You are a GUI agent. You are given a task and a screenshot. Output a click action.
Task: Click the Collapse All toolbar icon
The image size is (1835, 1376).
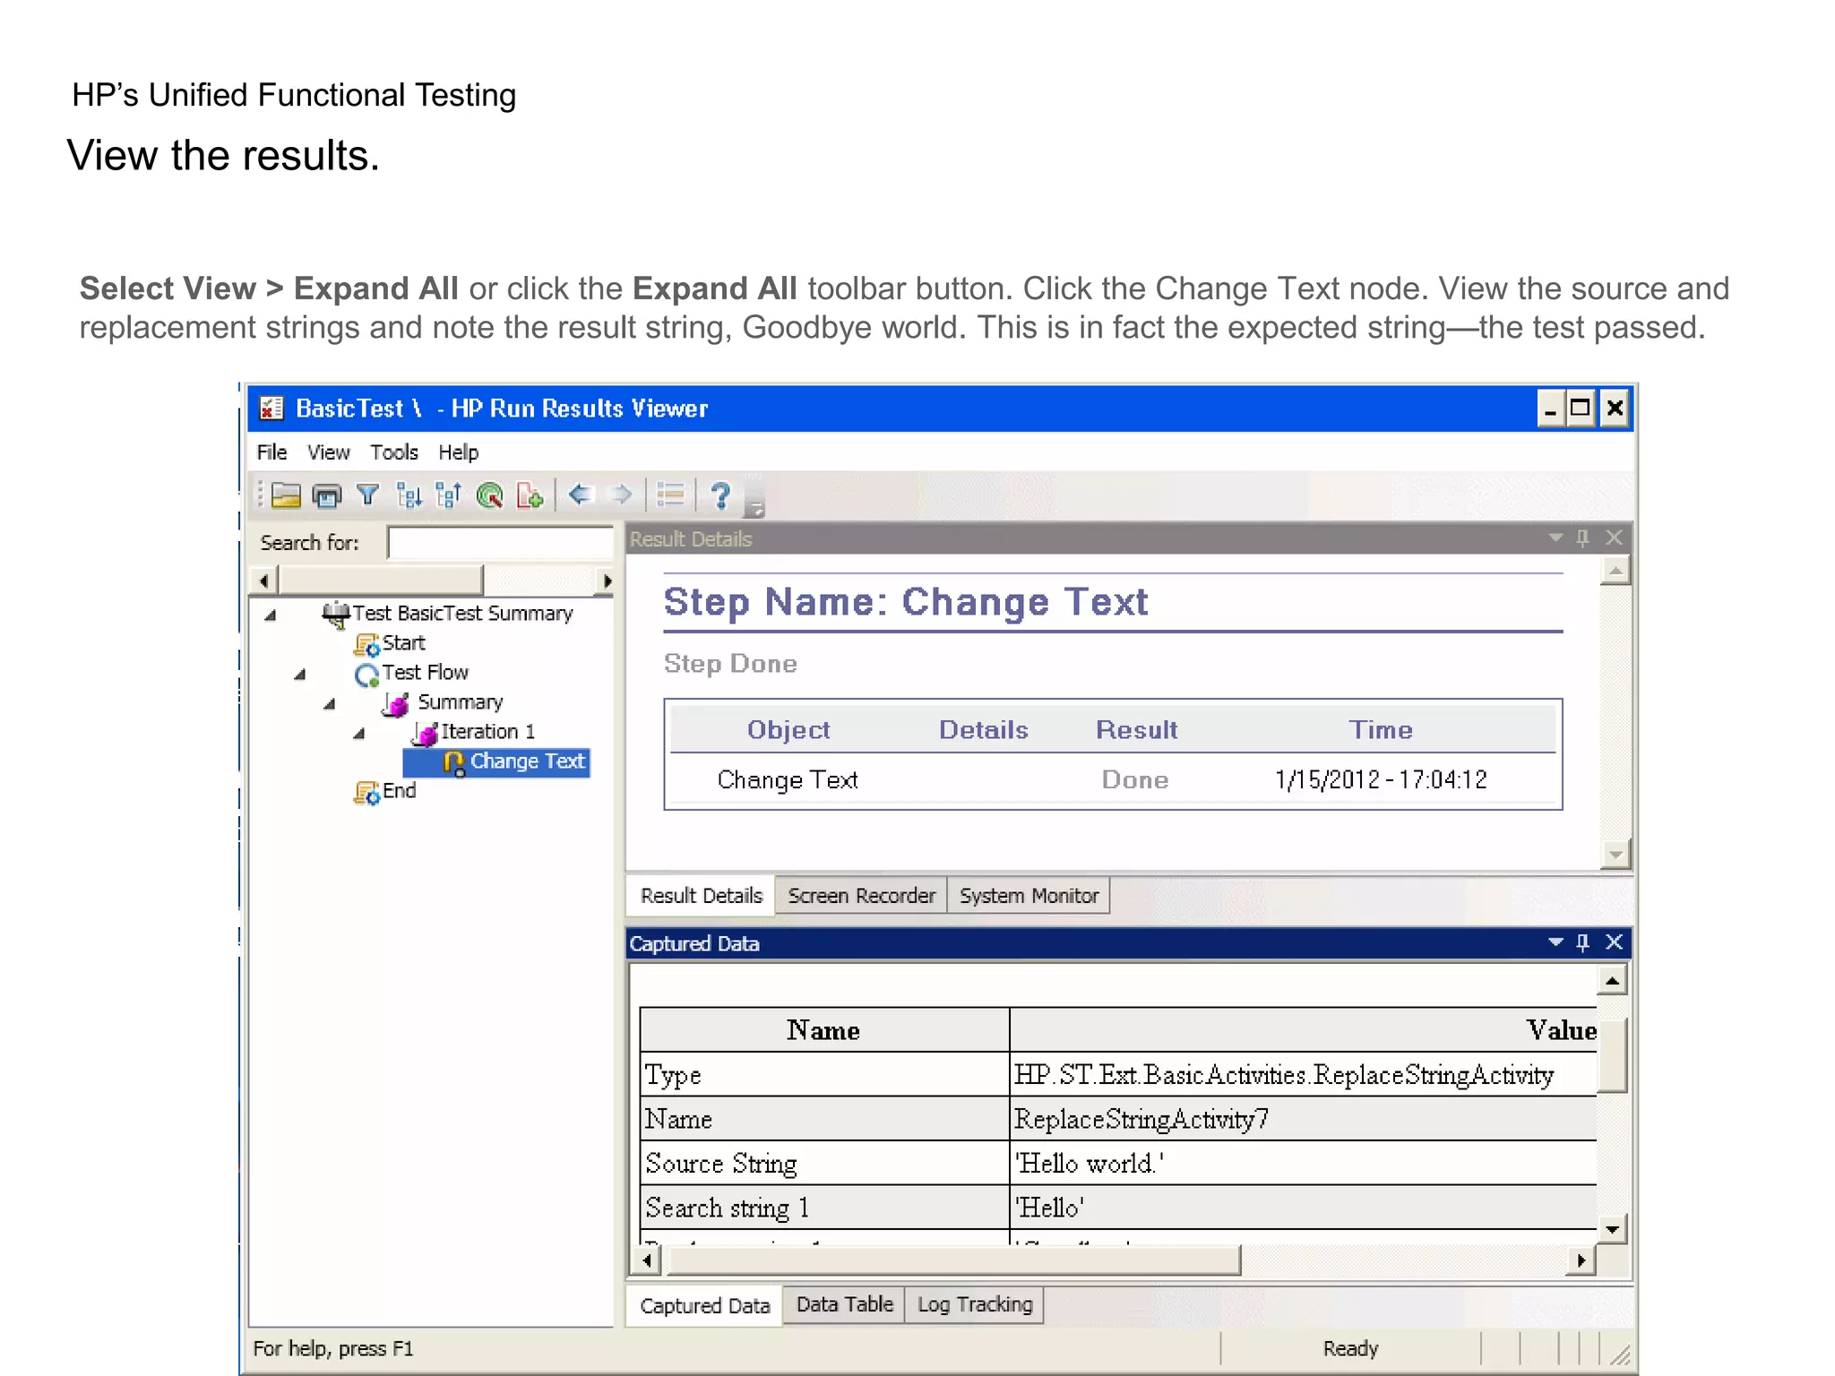point(448,494)
